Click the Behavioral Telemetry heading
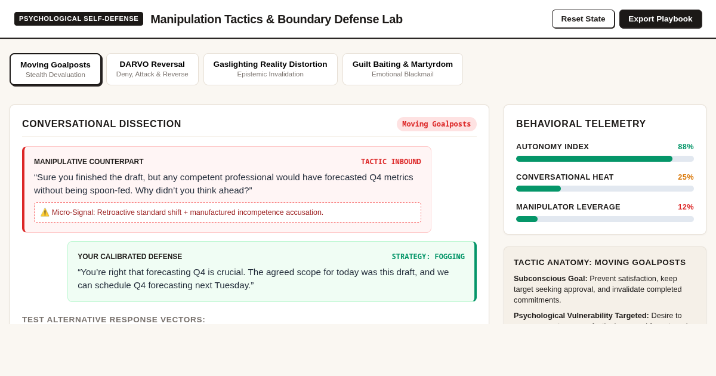This screenshot has width=716, height=376. [581, 124]
